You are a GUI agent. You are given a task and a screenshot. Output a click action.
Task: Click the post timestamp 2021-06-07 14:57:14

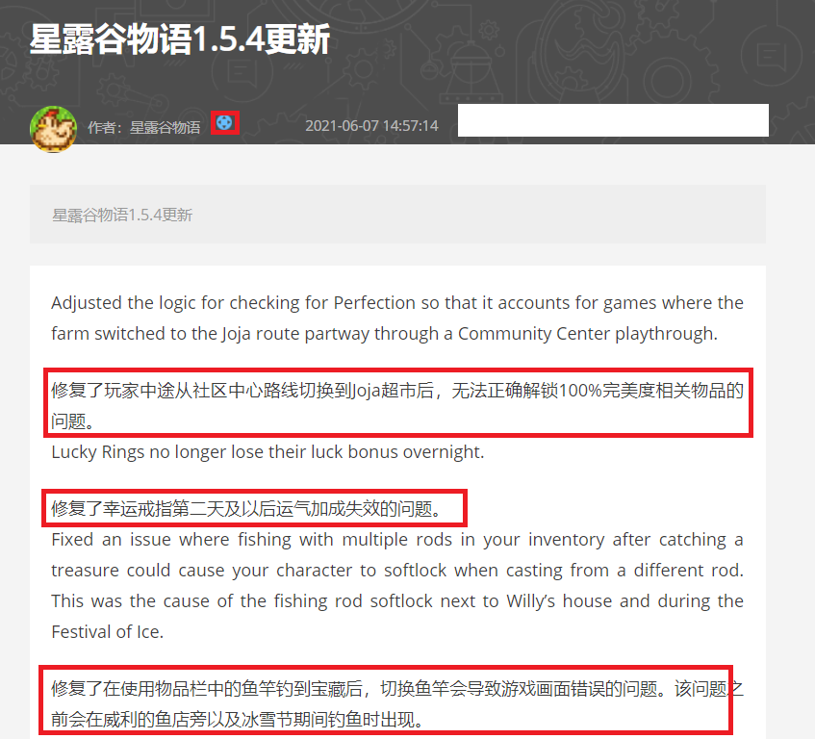pos(371,126)
